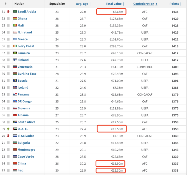Open the Burkina Faso team link
The width and height of the screenshot is (187, 175).
27,74
